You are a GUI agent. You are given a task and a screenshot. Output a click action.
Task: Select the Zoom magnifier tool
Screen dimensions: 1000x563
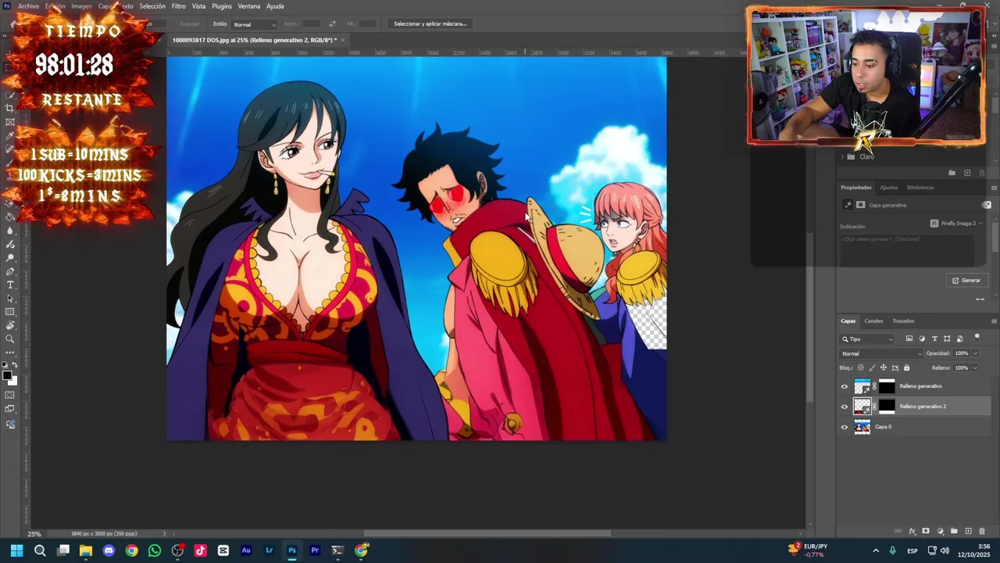pos(10,339)
